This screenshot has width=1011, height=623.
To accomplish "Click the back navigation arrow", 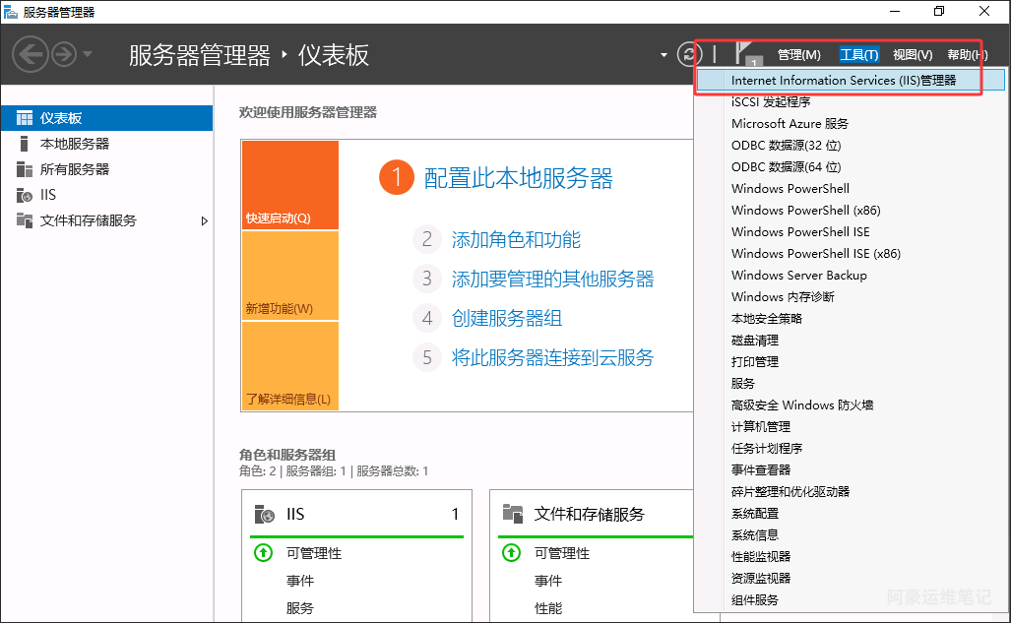I will [x=31, y=54].
